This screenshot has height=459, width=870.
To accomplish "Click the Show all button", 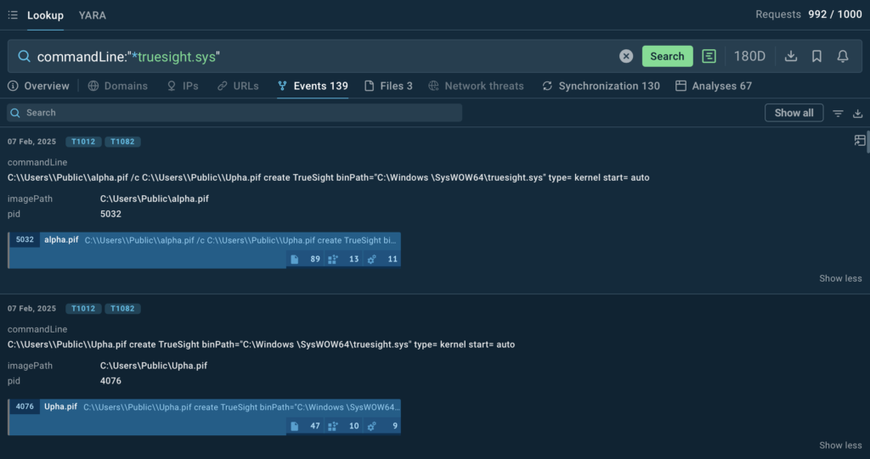I will pos(794,113).
